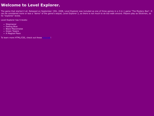Click the 'Welcome to Level Explorer.' heading
Screen dimensions: 154x116
31,5
